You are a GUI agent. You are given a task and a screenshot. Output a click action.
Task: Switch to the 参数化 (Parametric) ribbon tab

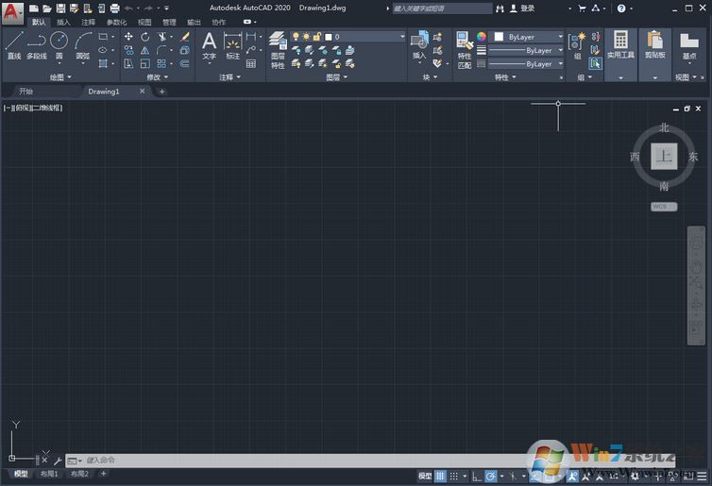pyautogui.click(x=116, y=22)
